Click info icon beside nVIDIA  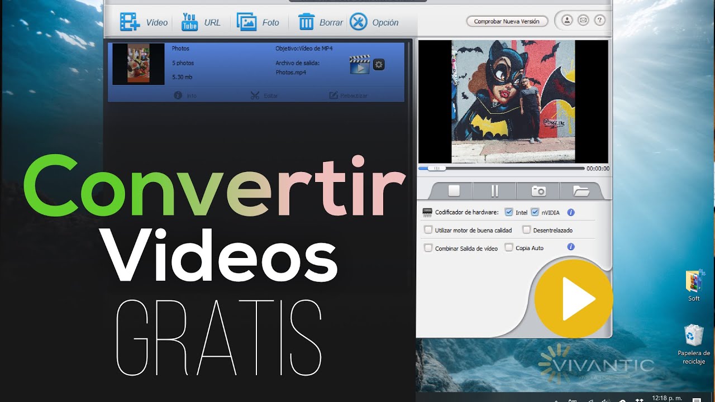click(571, 212)
